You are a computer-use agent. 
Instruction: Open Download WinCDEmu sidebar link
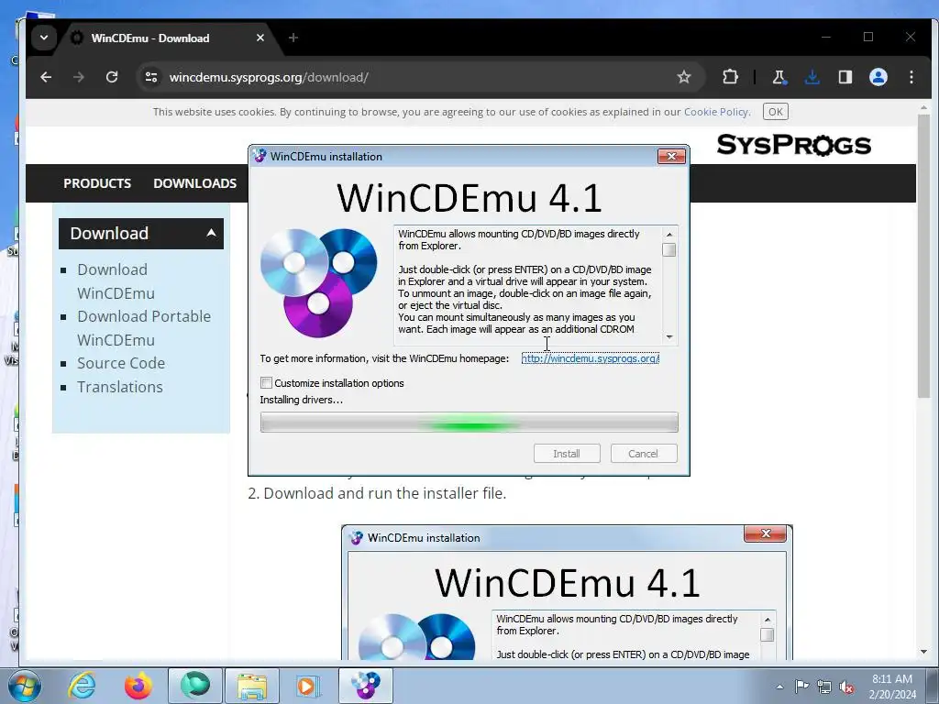pyautogui.click(x=116, y=281)
